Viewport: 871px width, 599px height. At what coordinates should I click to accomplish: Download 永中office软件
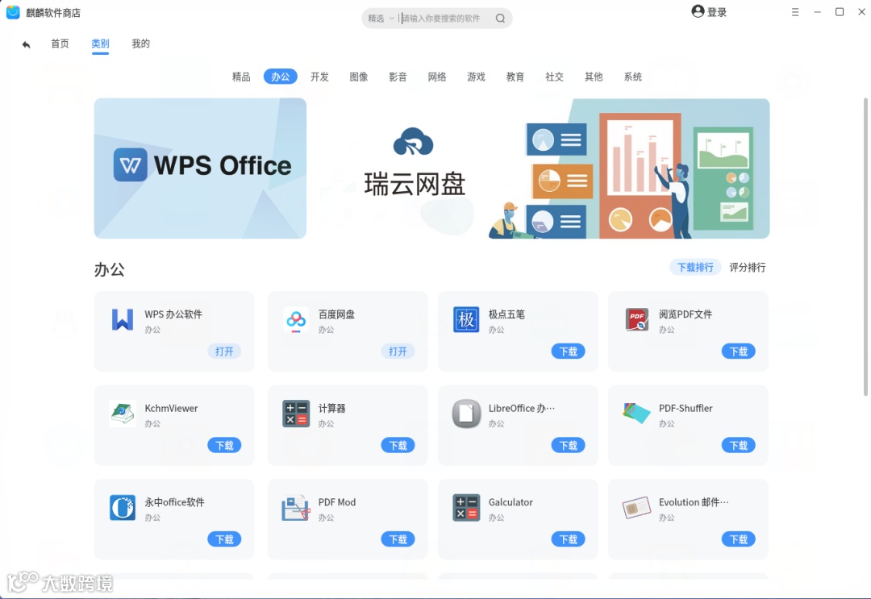click(224, 539)
